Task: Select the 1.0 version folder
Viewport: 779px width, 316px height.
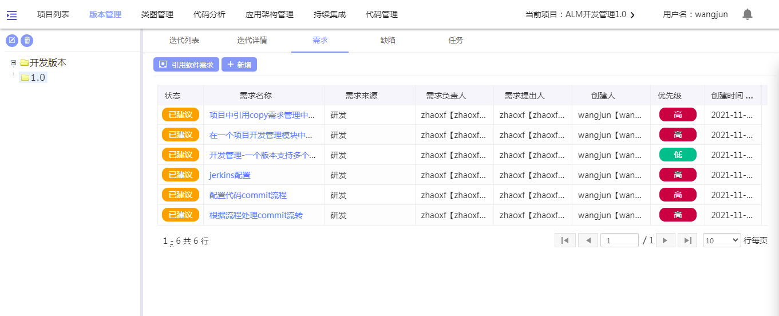Action: pyautogui.click(x=37, y=77)
